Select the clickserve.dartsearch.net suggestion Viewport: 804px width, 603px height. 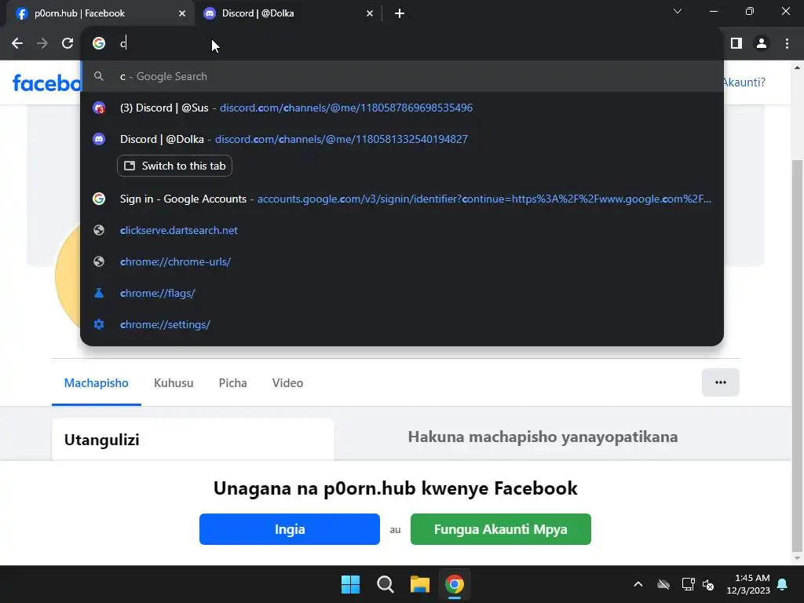pyautogui.click(x=402, y=230)
